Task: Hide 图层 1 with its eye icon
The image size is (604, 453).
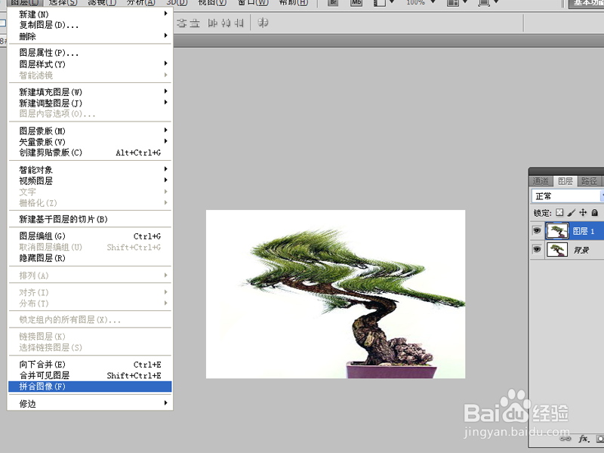Action: tap(537, 231)
